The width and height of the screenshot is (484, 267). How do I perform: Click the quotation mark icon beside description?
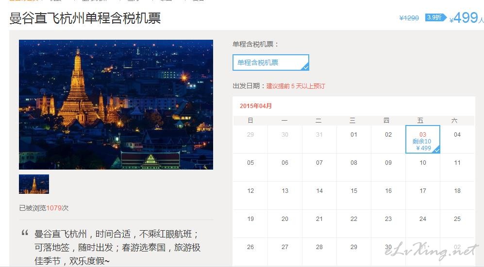pyautogui.click(x=25, y=234)
